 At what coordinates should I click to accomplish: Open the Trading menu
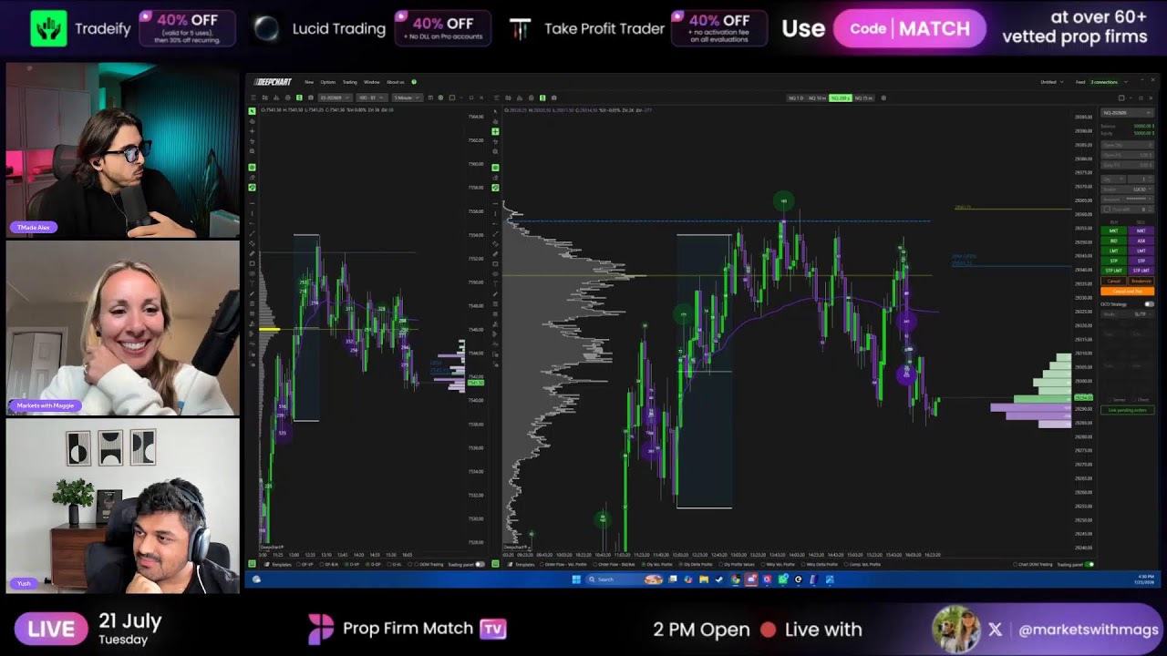click(x=350, y=82)
